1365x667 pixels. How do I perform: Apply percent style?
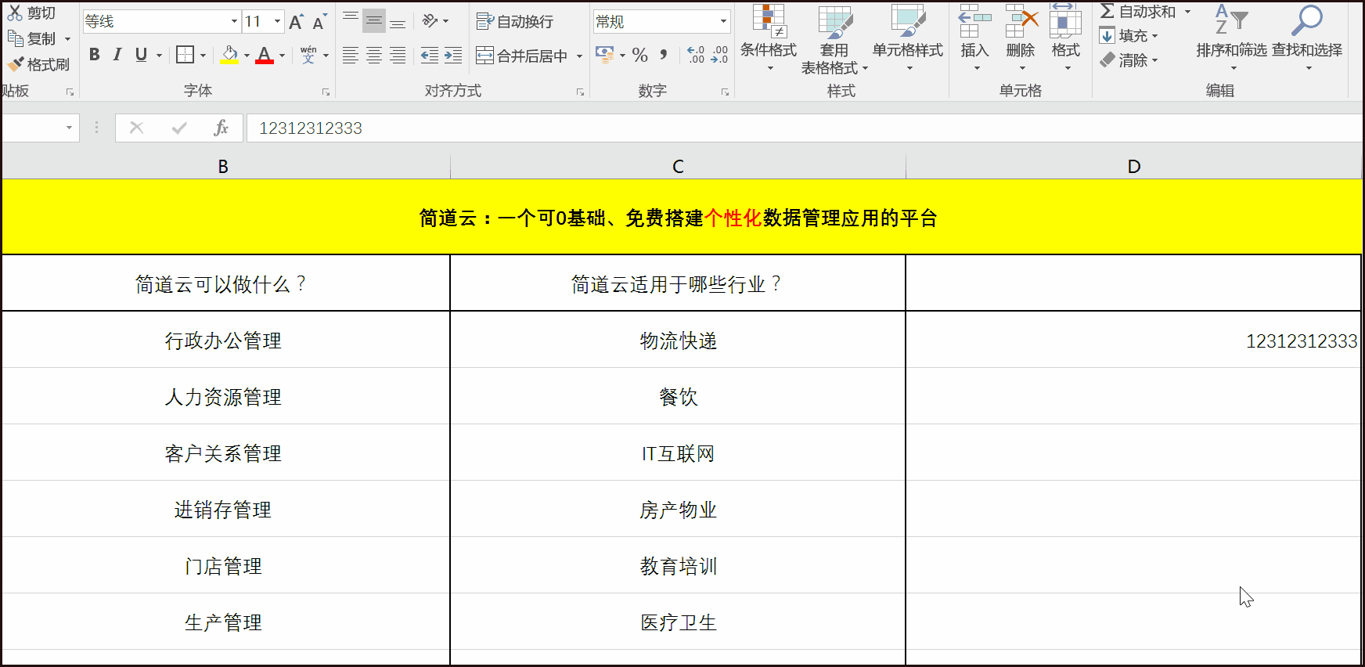[x=640, y=55]
